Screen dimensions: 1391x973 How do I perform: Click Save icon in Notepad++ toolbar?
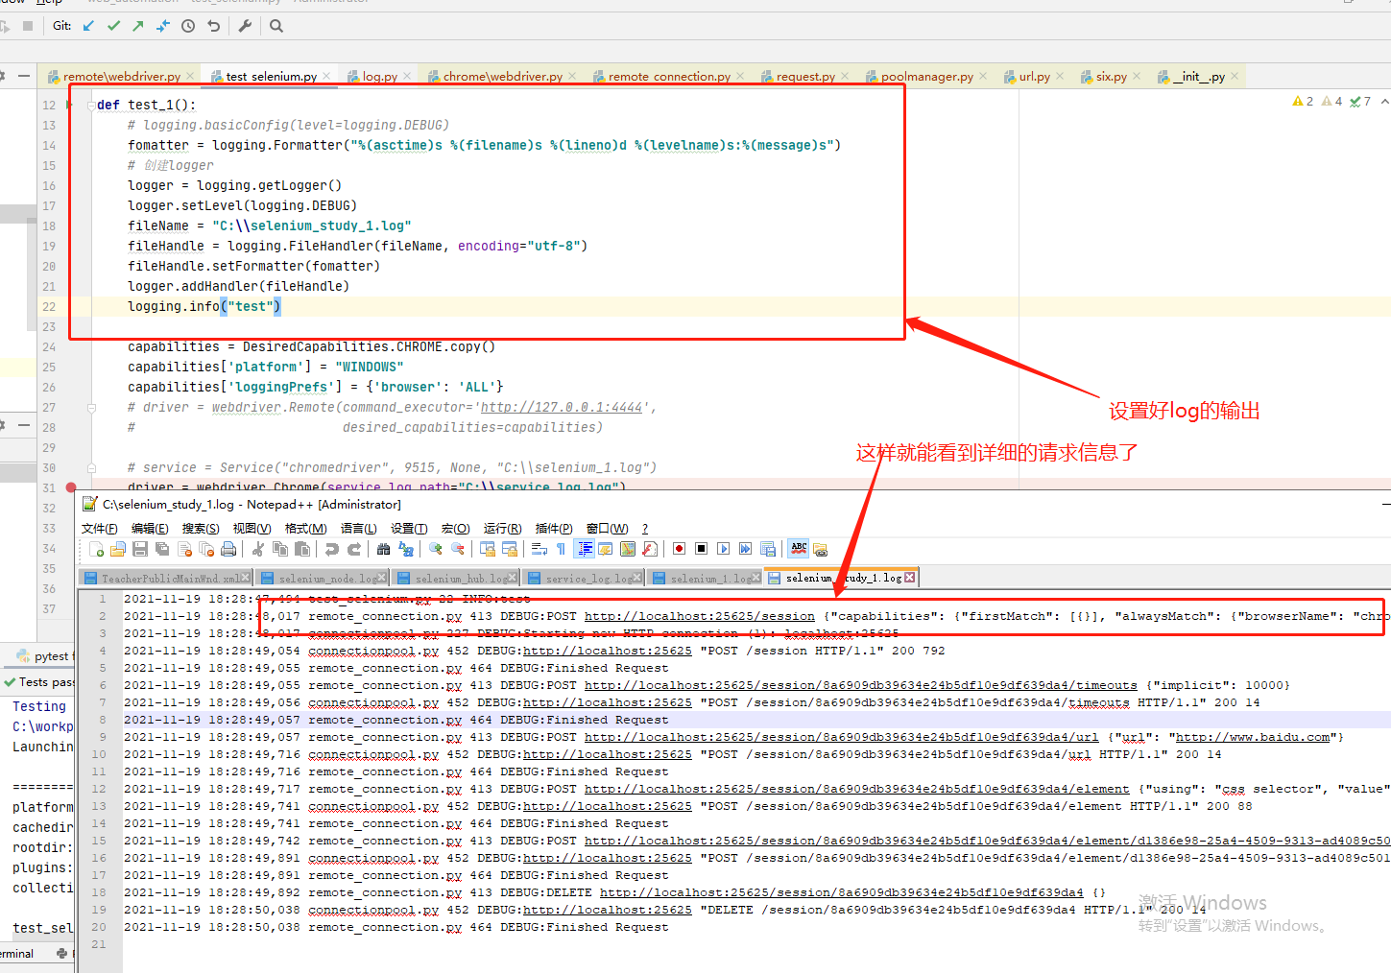140,549
